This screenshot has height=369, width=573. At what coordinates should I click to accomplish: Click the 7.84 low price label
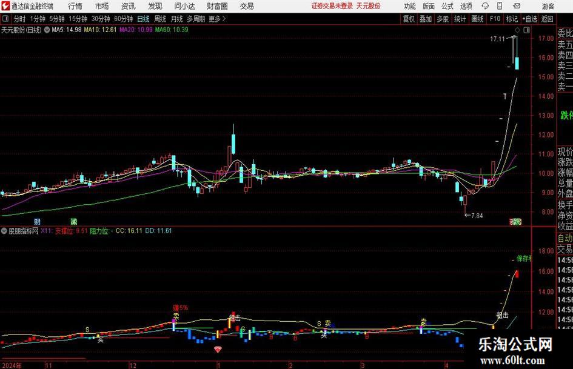pos(477,216)
